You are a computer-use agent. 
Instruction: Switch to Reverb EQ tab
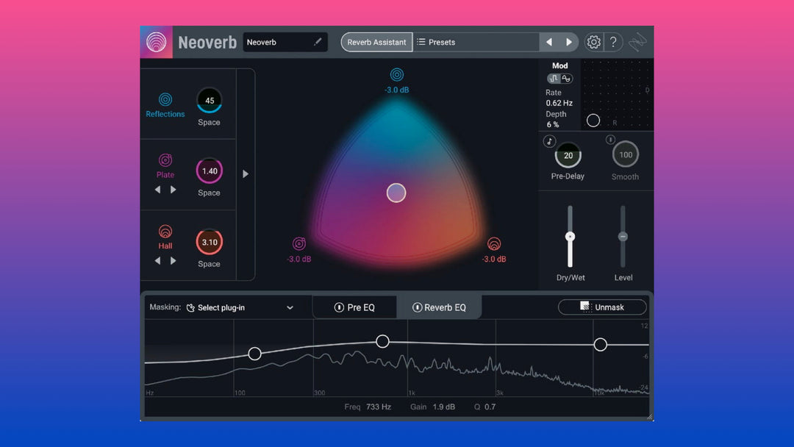[439, 307]
